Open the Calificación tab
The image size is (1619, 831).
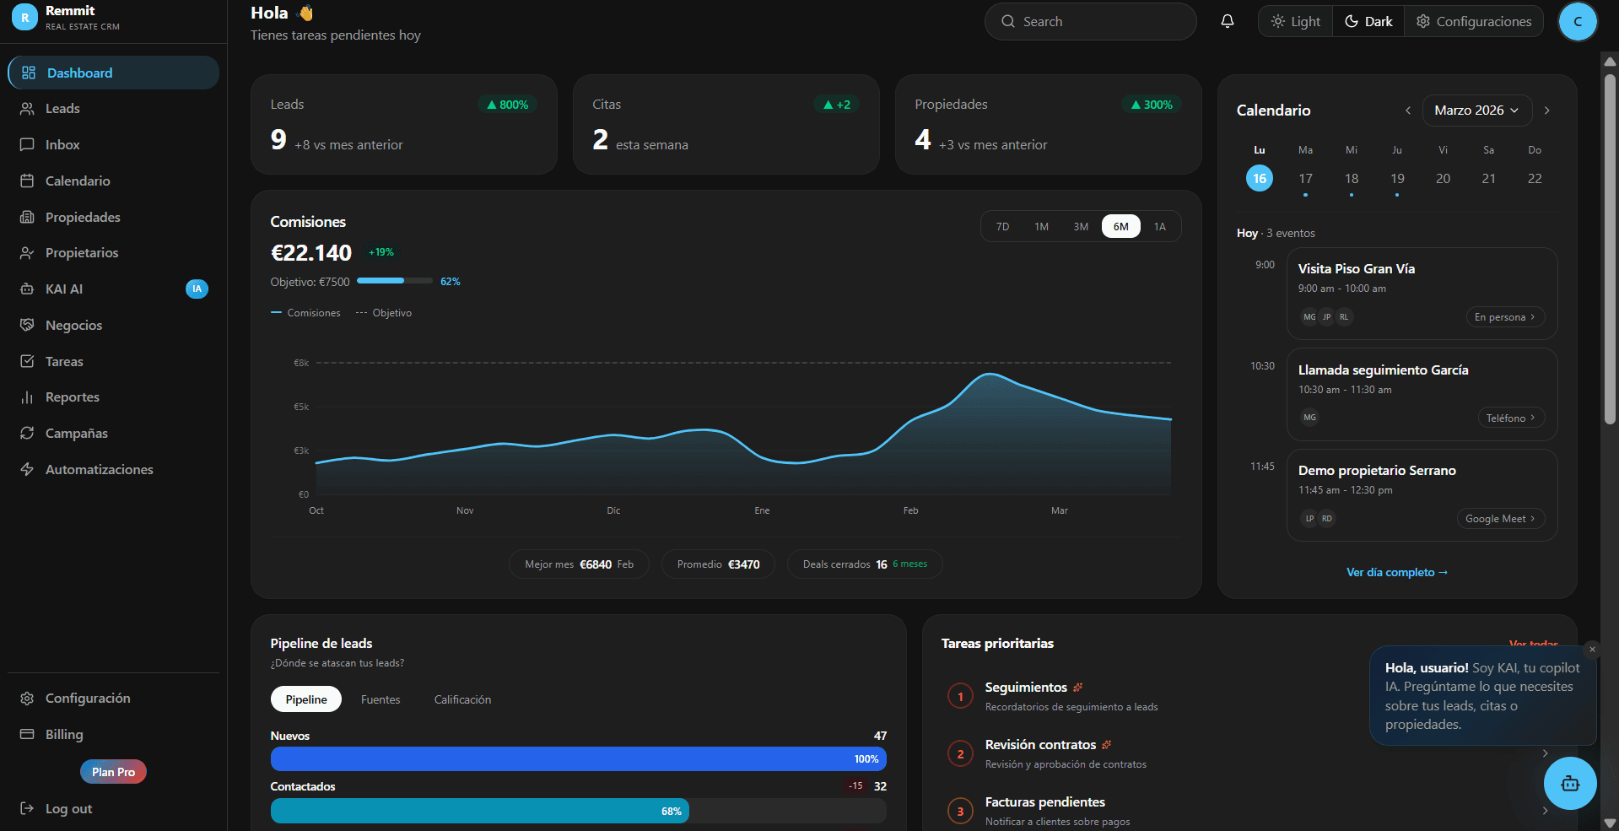pyautogui.click(x=462, y=699)
